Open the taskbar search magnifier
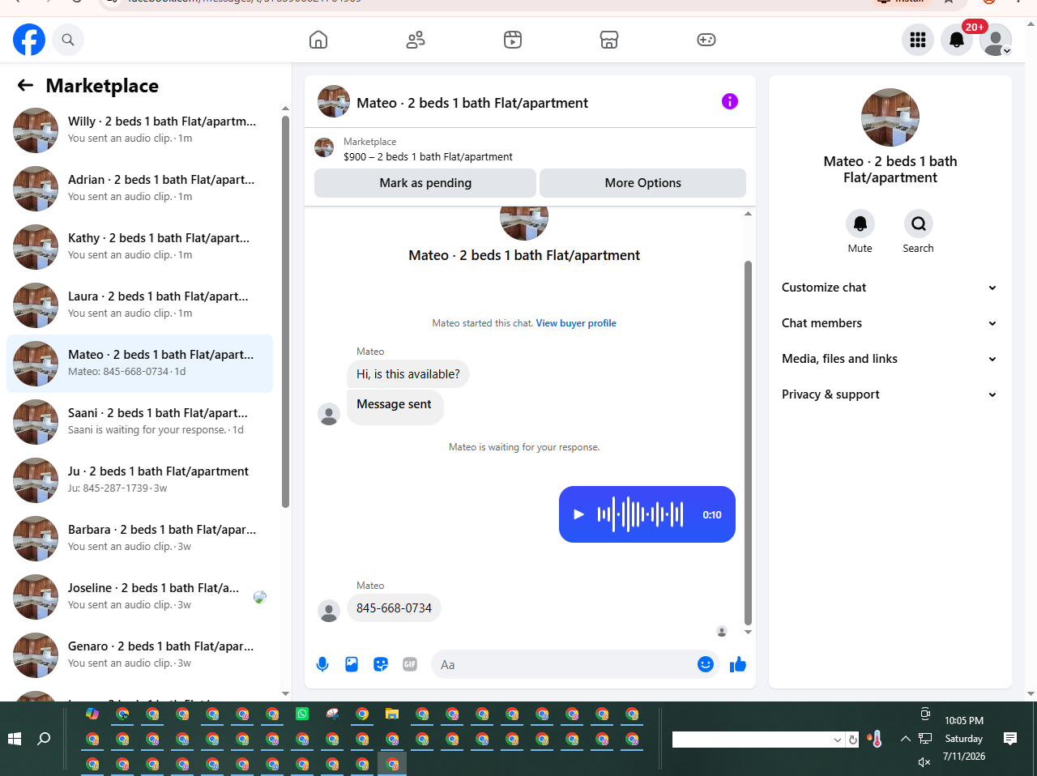This screenshot has height=776, width=1037. [45, 739]
